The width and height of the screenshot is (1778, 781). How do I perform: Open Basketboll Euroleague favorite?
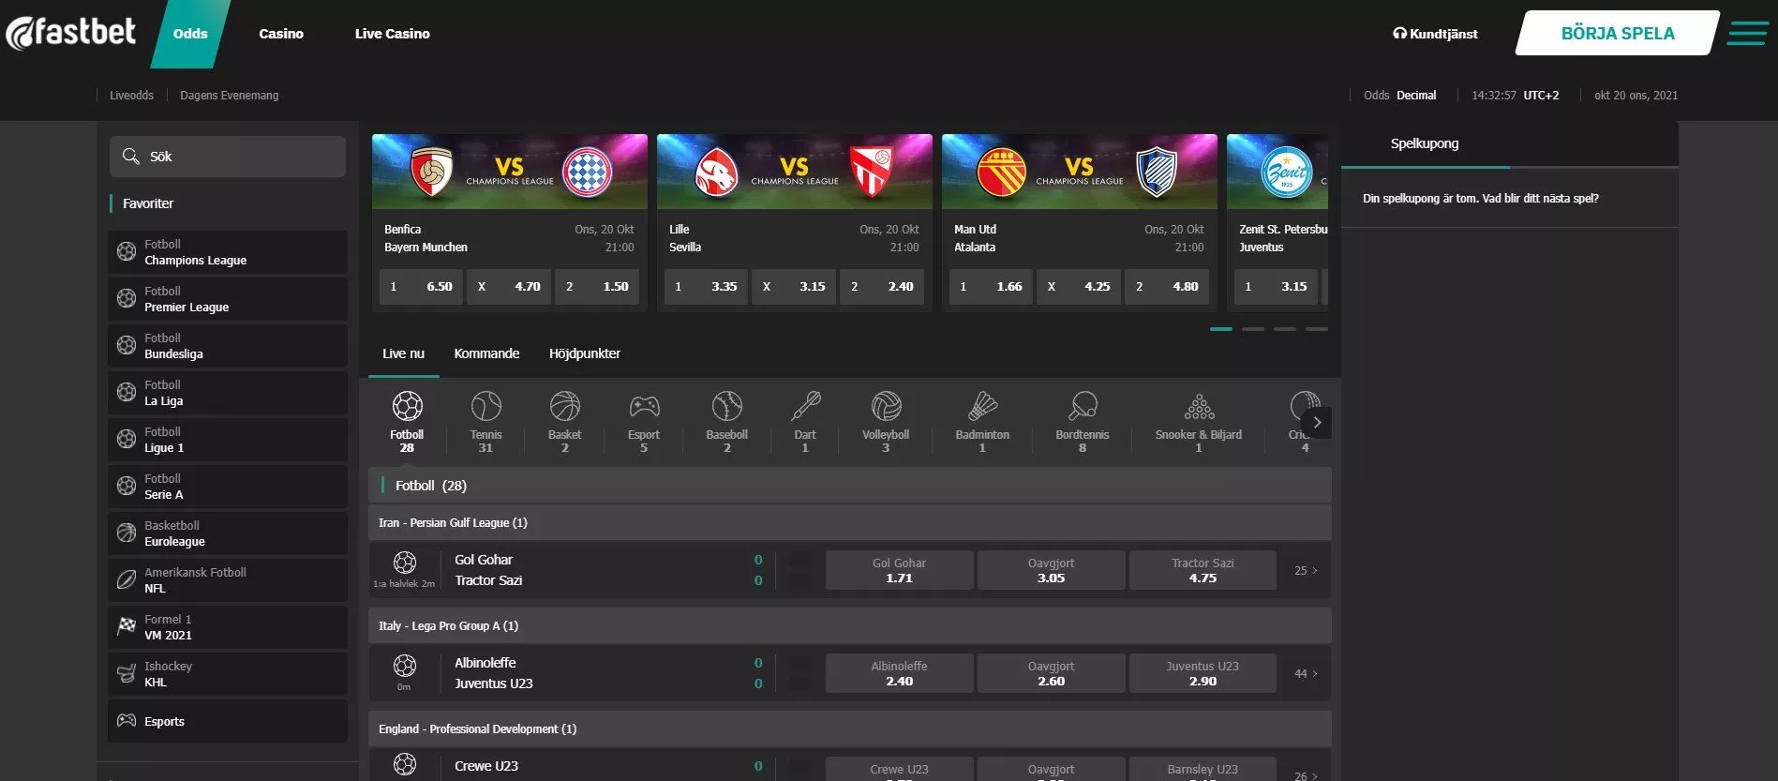[x=228, y=533]
